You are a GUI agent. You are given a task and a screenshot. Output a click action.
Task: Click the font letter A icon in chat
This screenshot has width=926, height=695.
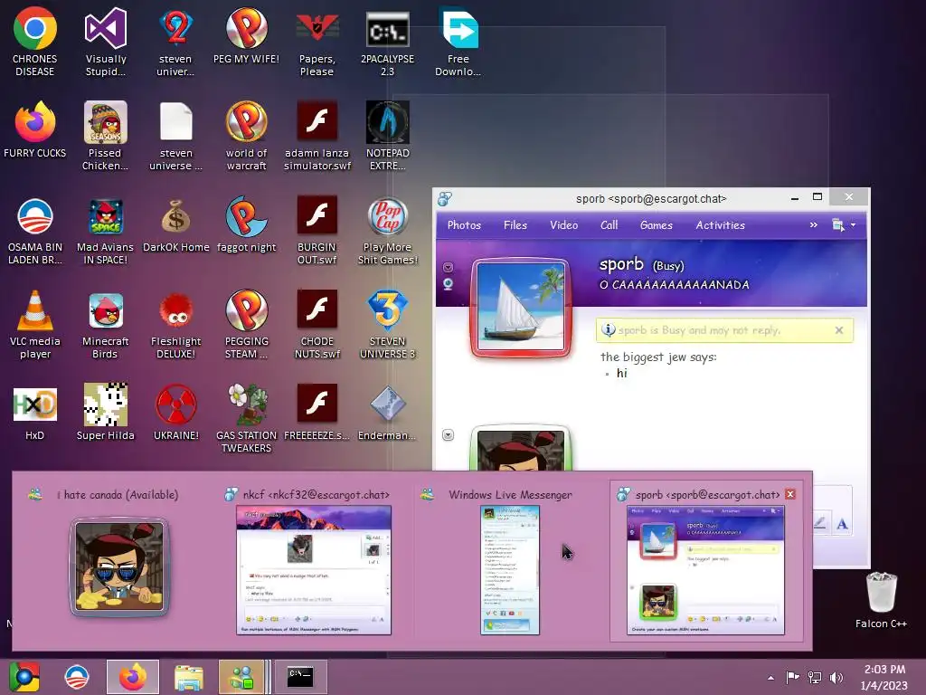pos(842,523)
